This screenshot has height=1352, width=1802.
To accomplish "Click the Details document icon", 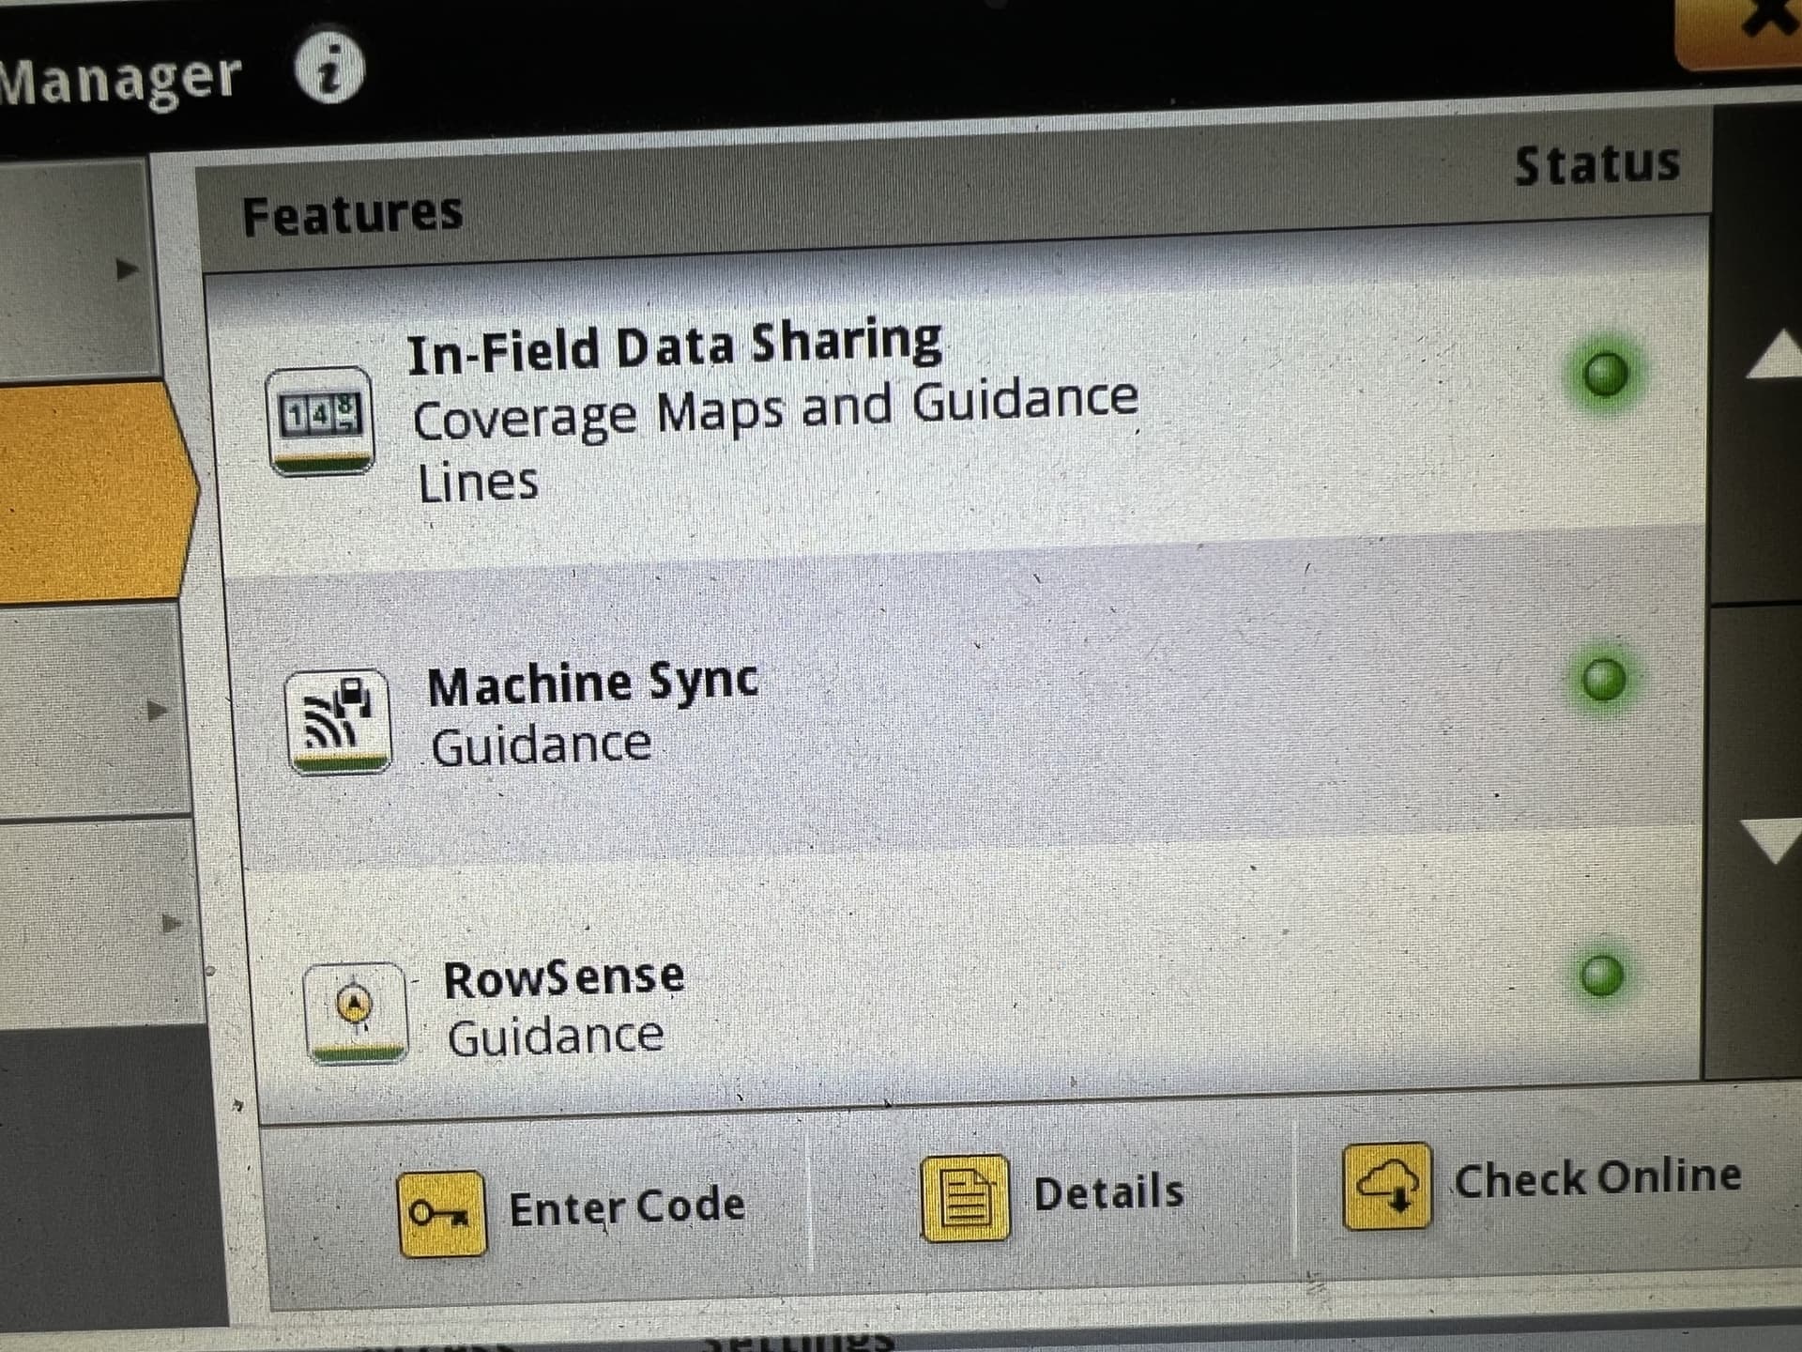I will point(966,1199).
